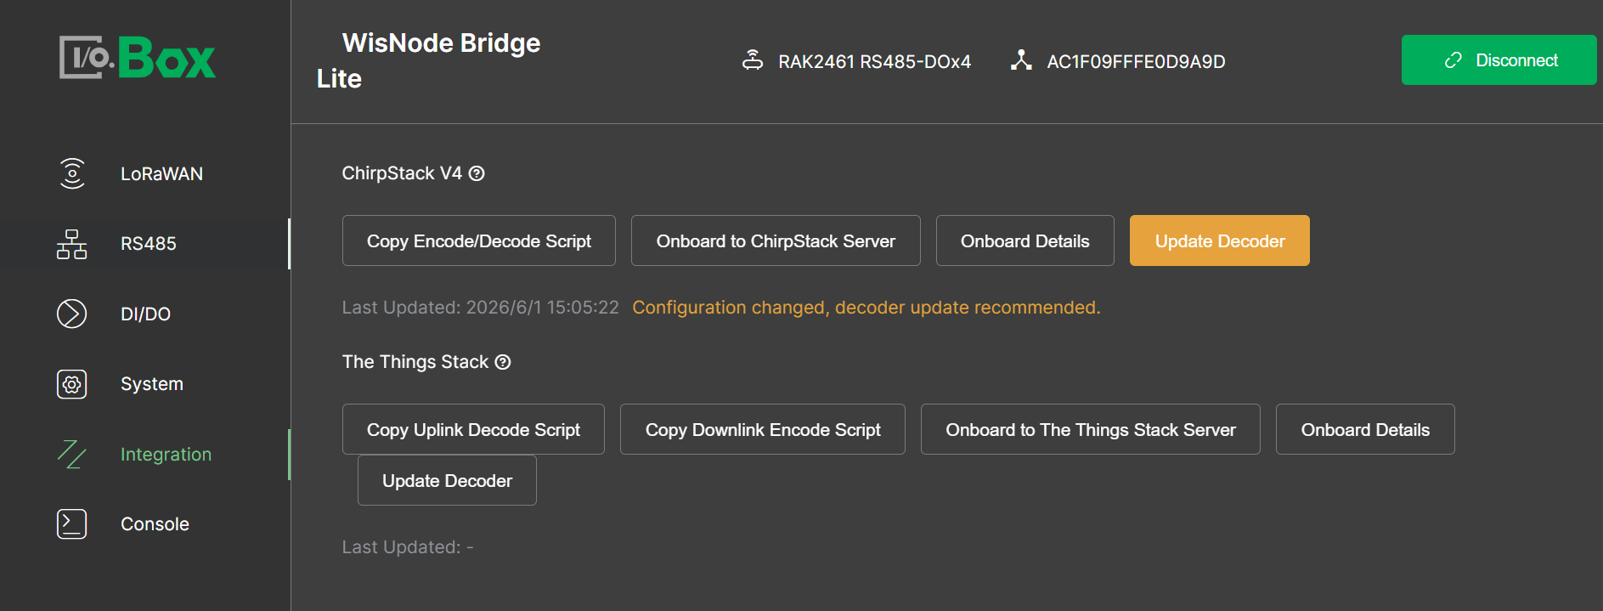Open The Things Stack Onboard Details

[1365, 429]
